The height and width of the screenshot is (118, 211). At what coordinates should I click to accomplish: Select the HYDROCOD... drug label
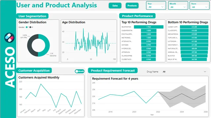pos(127,49)
